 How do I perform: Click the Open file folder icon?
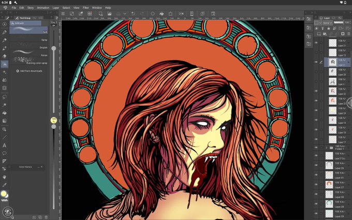pos(109,13)
